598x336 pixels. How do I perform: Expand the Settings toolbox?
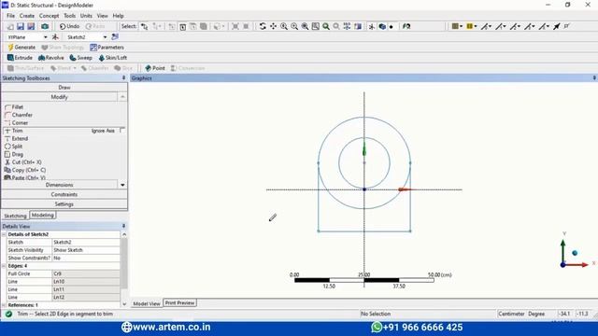(x=64, y=204)
